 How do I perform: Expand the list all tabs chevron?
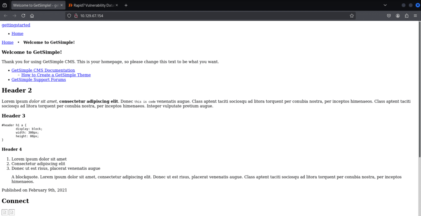click(385, 5)
